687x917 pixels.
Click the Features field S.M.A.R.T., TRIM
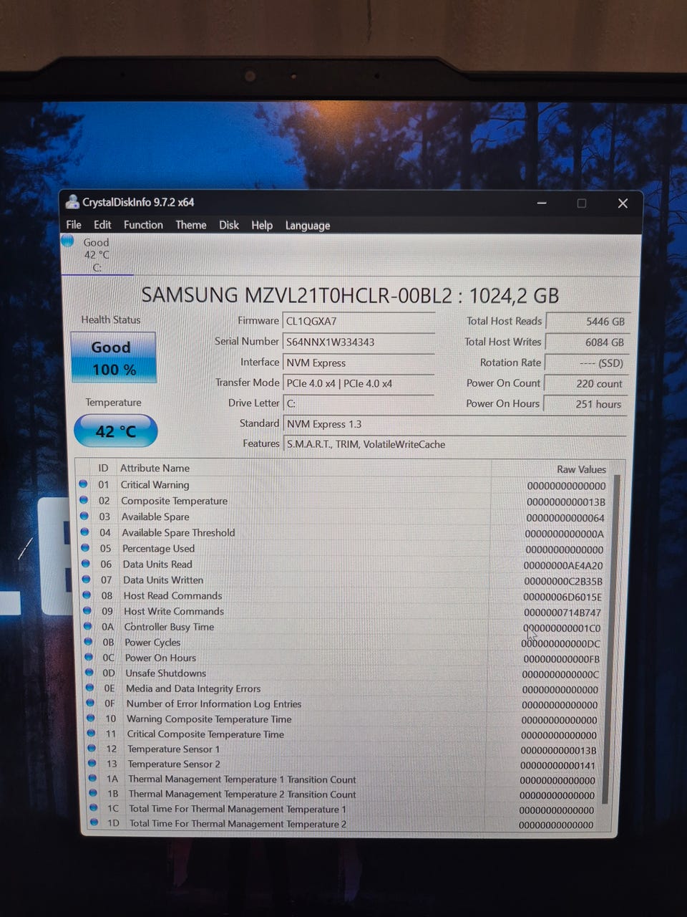pyautogui.click(x=455, y=444)
